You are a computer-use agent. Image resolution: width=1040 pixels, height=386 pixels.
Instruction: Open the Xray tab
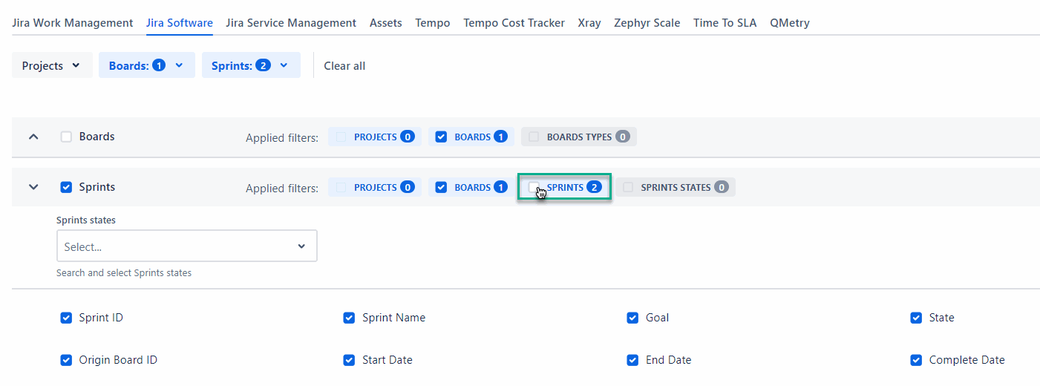pos(589,23)
